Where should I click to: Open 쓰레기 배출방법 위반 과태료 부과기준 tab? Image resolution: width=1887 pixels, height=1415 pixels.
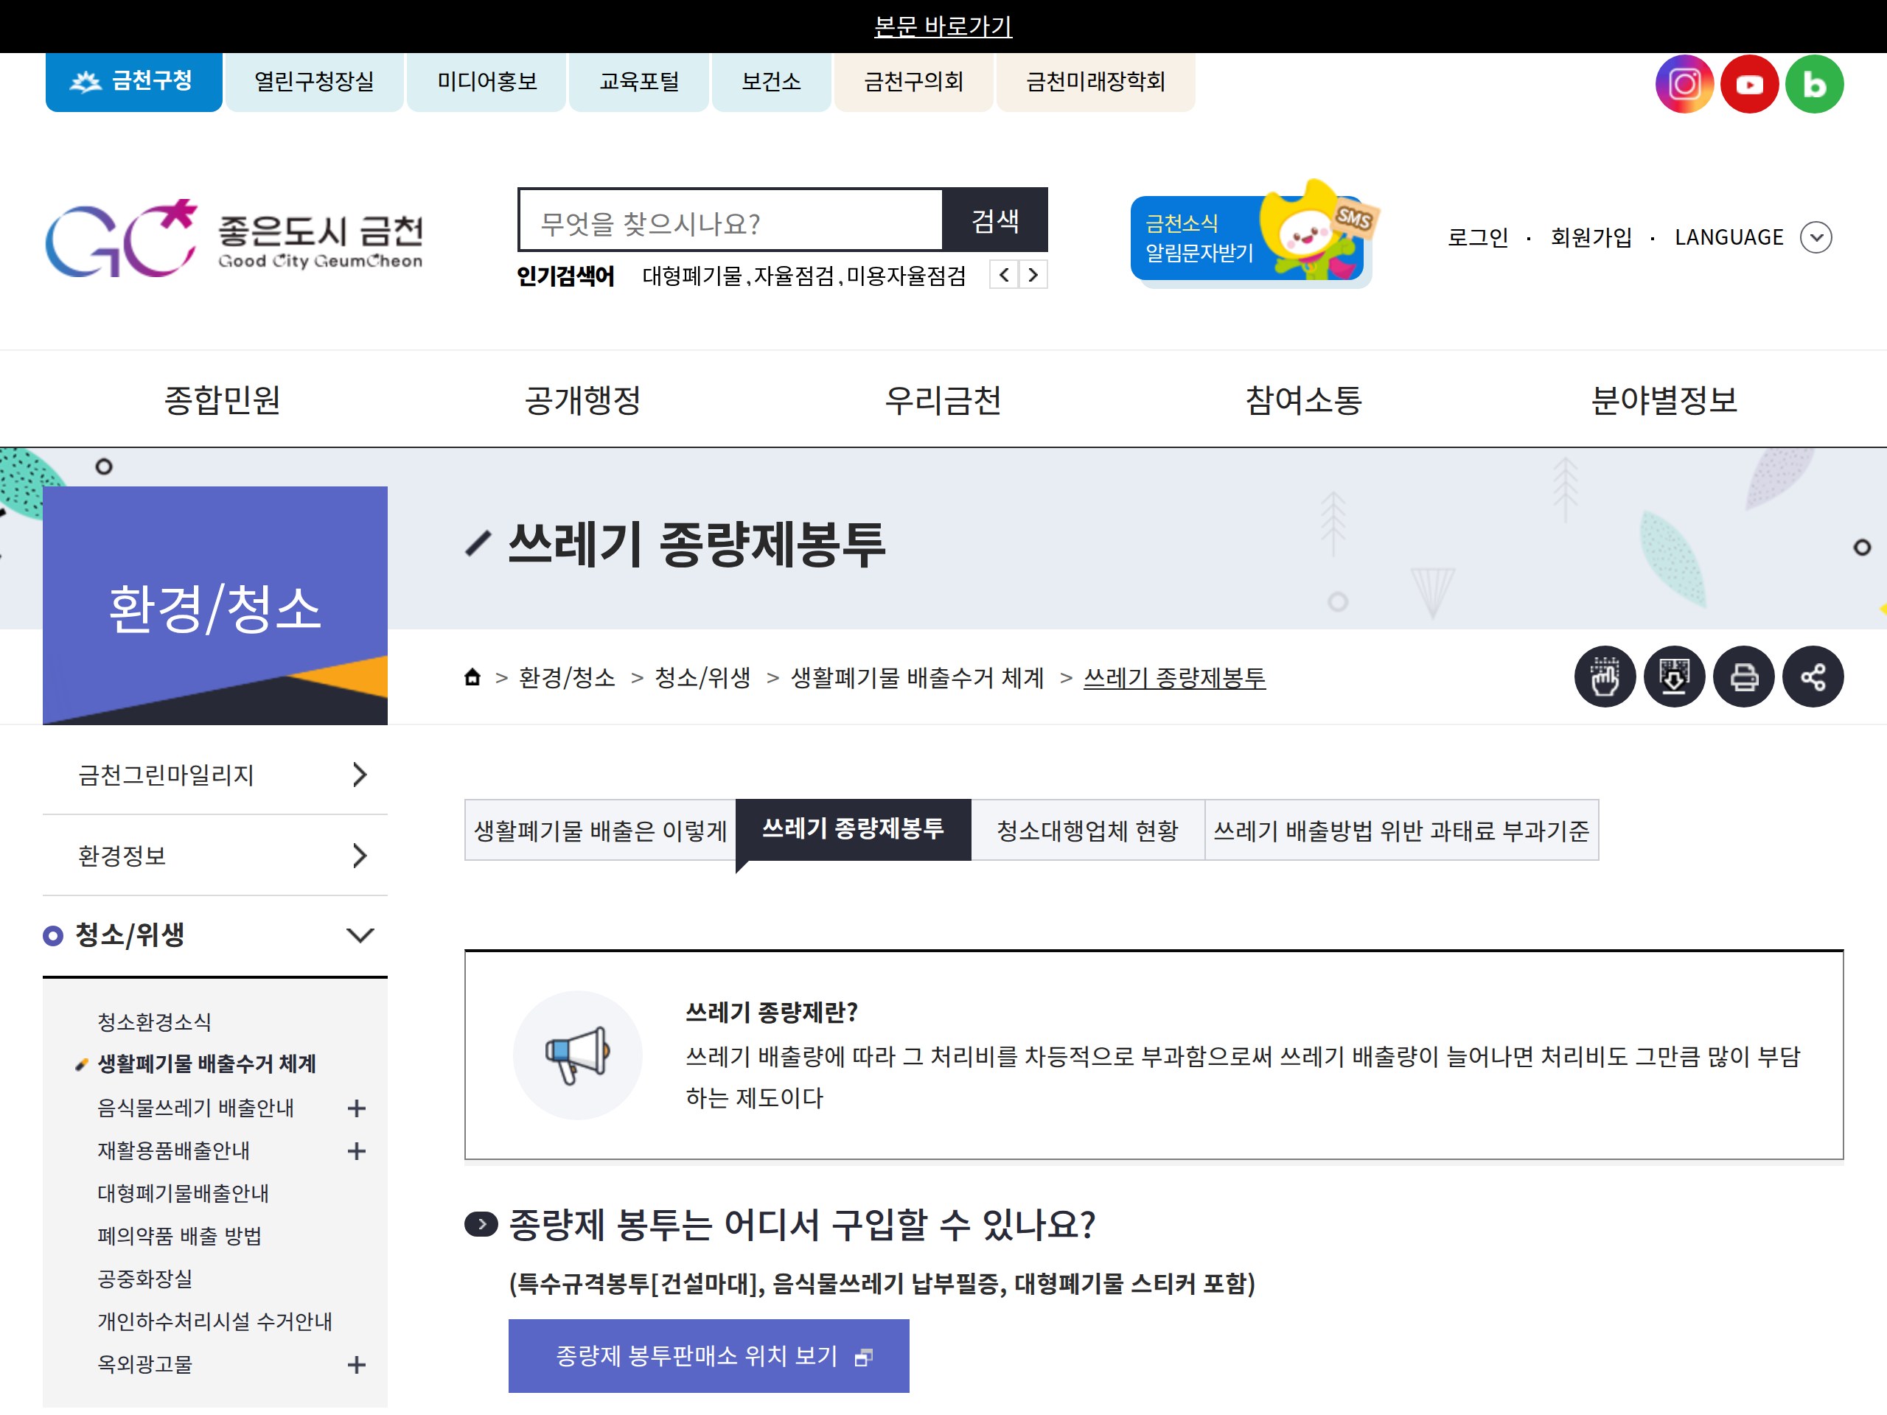coord(1401,830)
